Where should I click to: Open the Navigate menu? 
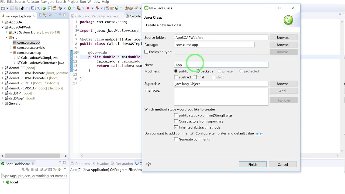[x=47, y=2]
